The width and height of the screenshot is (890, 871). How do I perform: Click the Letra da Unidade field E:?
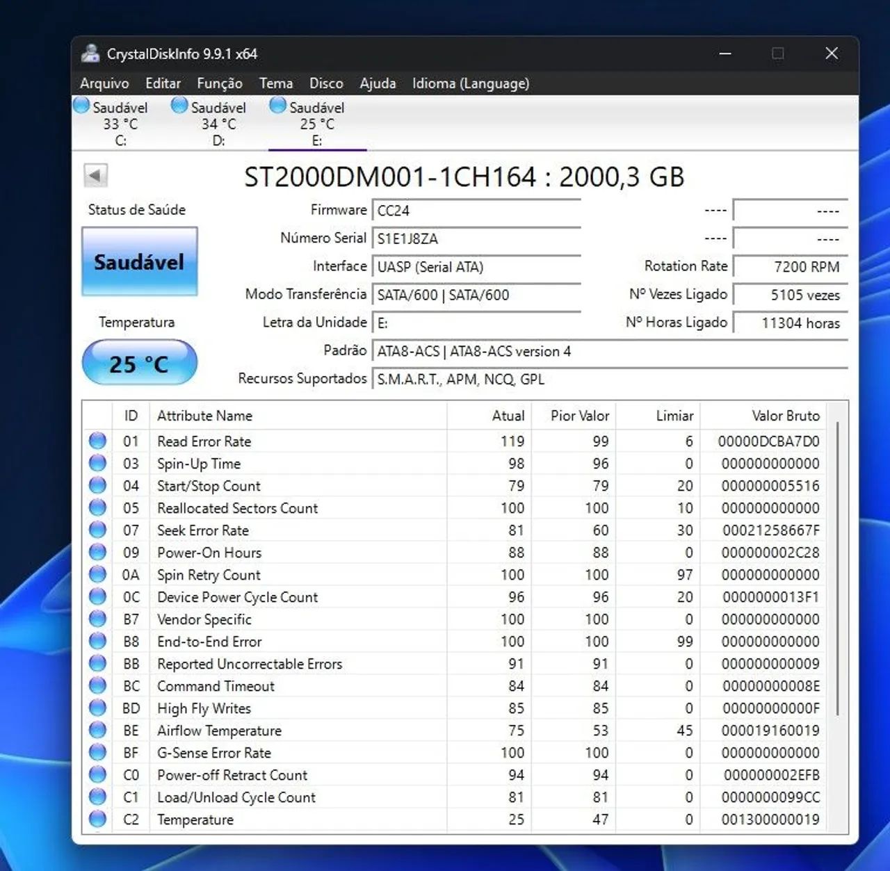476,323
